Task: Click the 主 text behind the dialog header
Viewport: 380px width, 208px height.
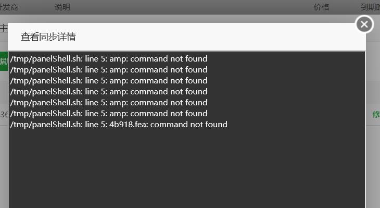Action: pos(4,28)
